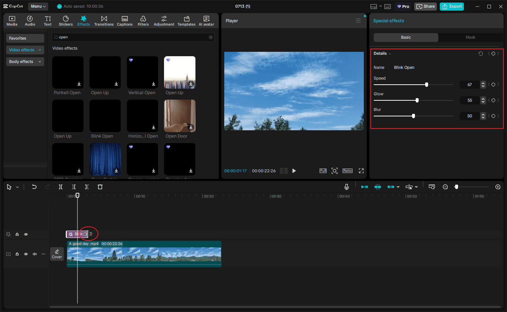This screenshot has width=507, height=312.
Task: Click the Speed slider handle
Action: pyautogui.click(x=427, y=85)
